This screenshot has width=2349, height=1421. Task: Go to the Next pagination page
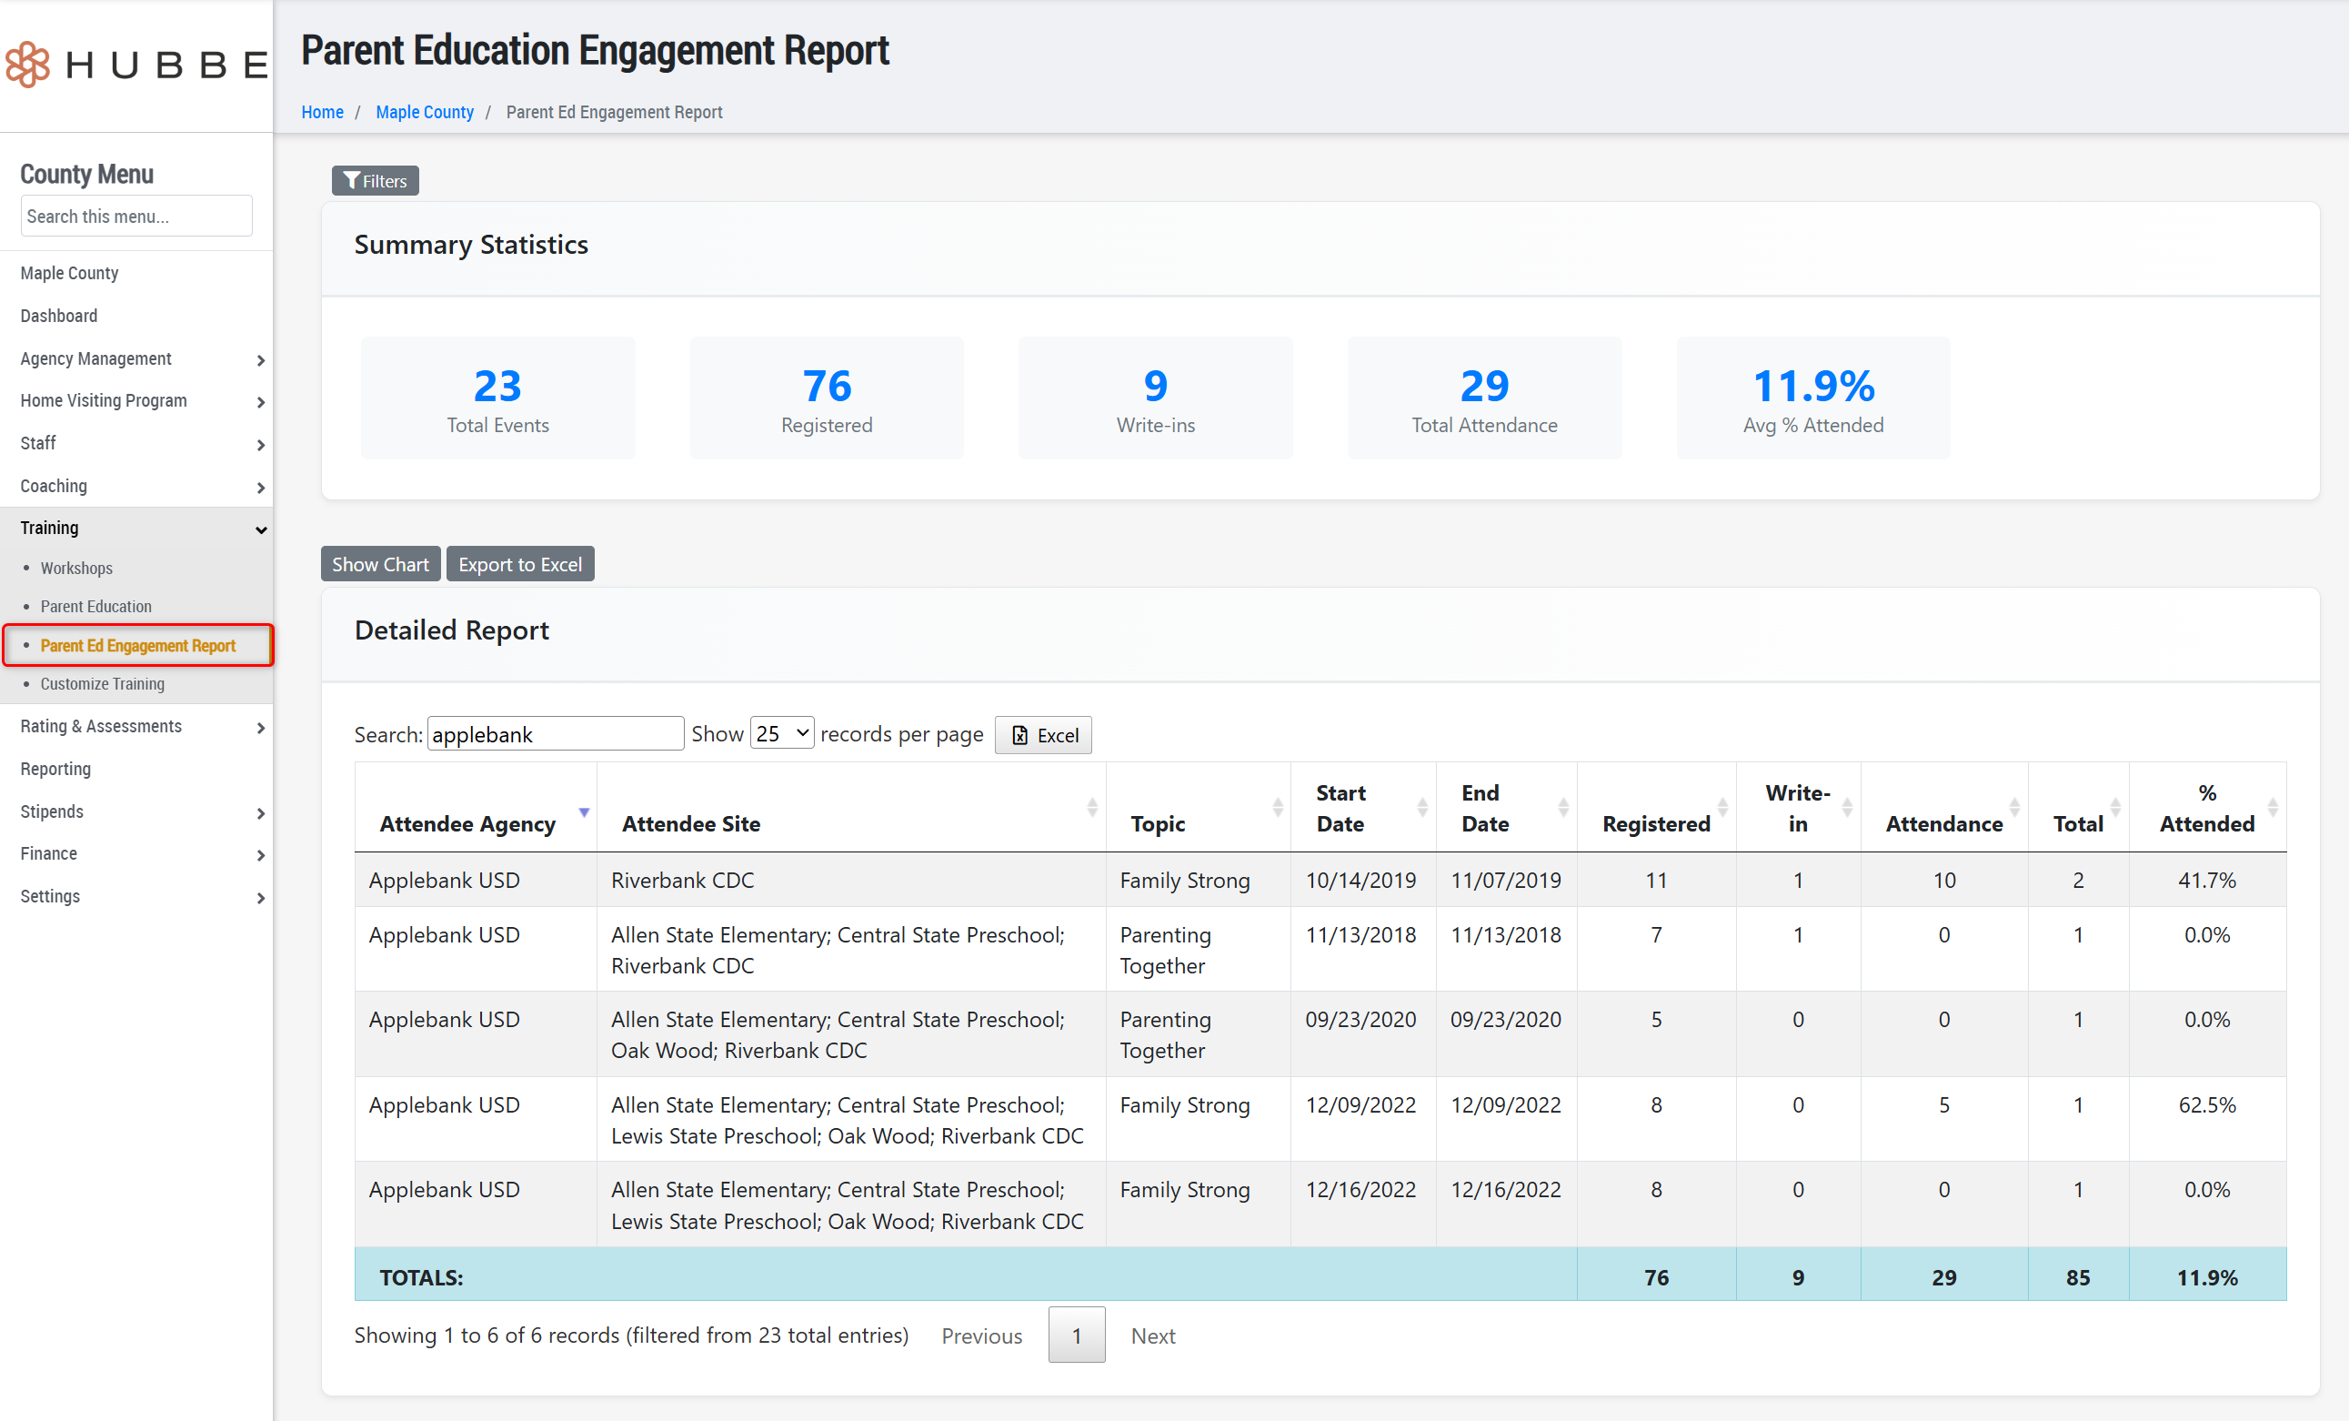[x=1152, y=1335]
